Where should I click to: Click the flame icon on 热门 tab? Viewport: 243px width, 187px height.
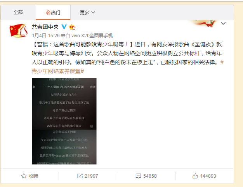coord(48,12)
